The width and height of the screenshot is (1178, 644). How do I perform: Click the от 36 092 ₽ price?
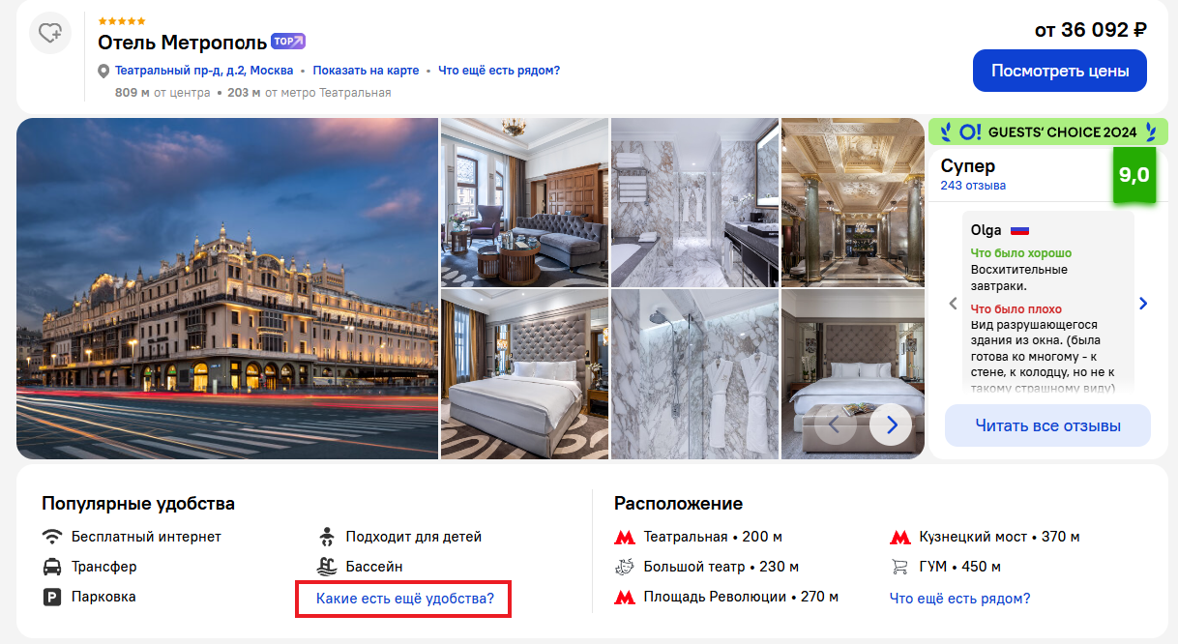tap(1090, 30)
